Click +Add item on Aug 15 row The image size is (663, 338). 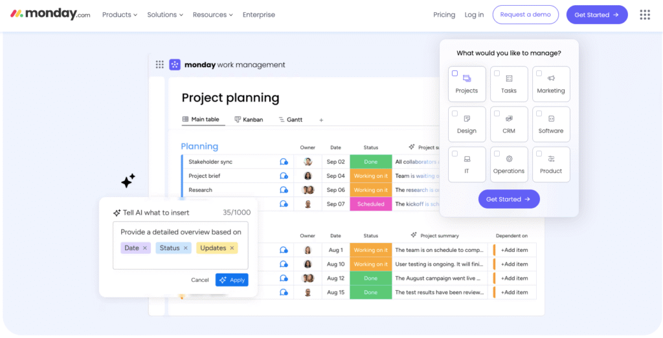(515, 292)
